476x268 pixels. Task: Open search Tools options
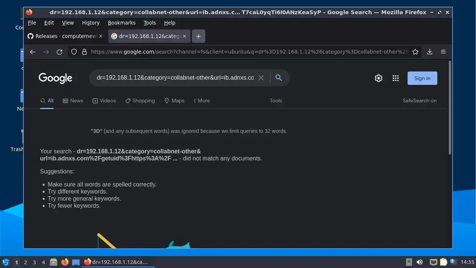tap(276, 100)
